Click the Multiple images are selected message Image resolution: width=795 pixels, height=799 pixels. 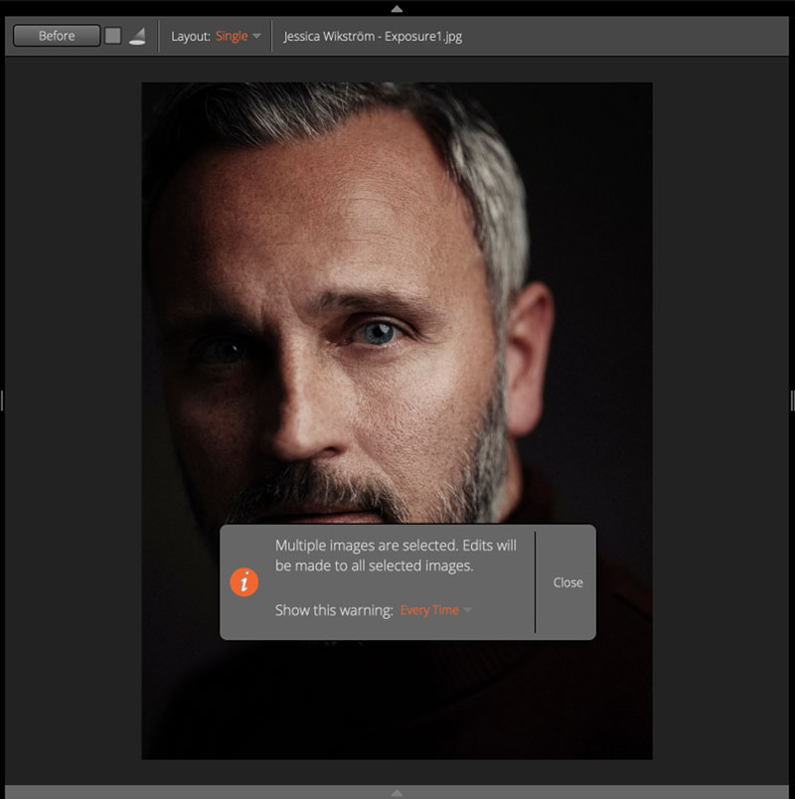(x=396, y=556)
